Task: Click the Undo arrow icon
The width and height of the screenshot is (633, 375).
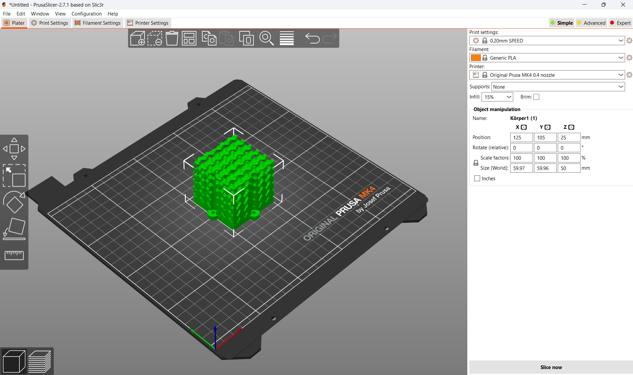Action: click(312, 38)
